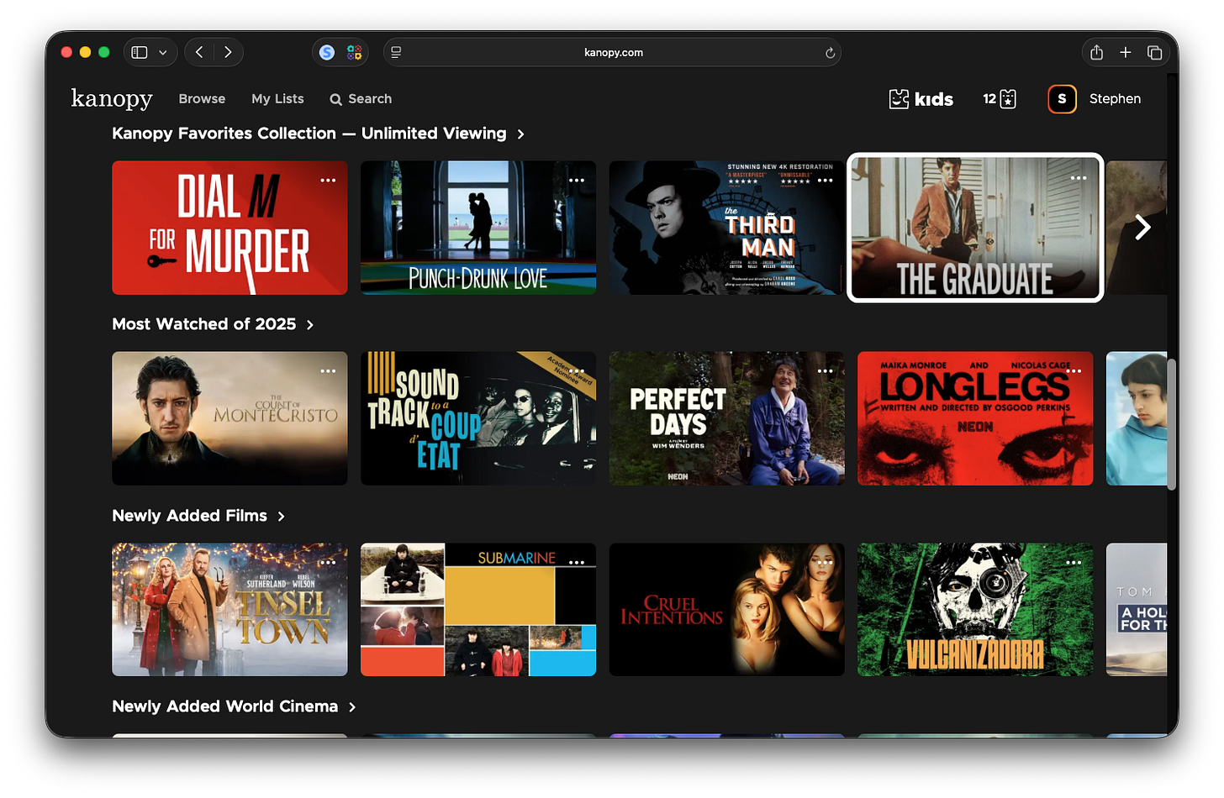Open Submarine thumbnail
Viewport: 1224px width, 798px height.
tap(478, 610)
